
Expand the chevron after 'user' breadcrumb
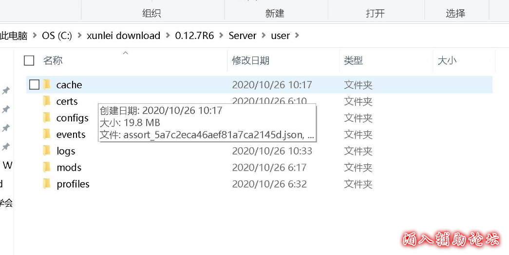pyautogui.click(x=298, y=36)
